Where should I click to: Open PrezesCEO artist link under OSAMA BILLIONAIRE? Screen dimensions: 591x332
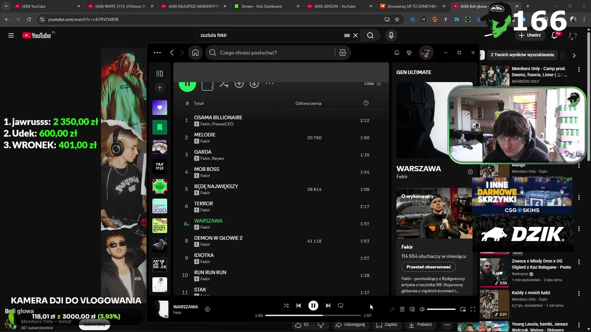[223, 124]
